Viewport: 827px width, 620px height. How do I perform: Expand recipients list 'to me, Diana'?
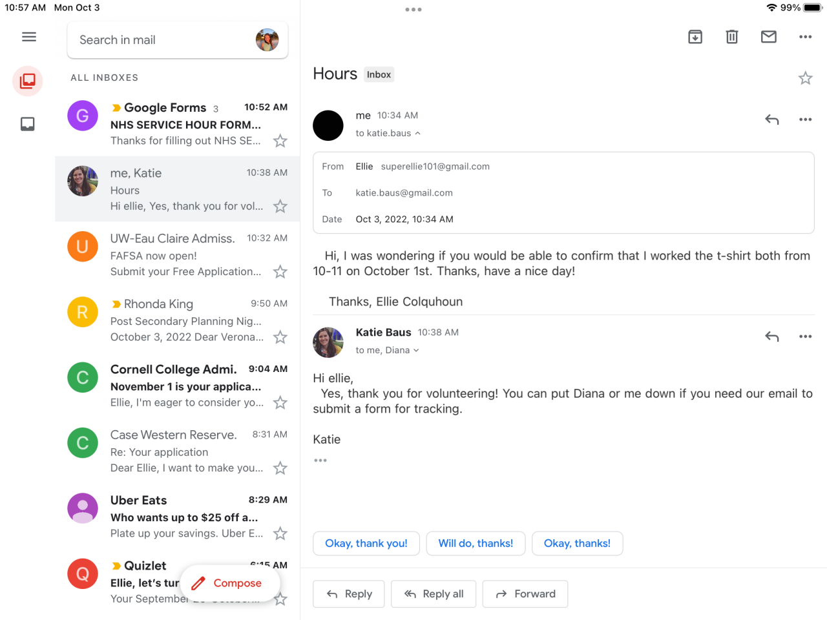[416, 351]
